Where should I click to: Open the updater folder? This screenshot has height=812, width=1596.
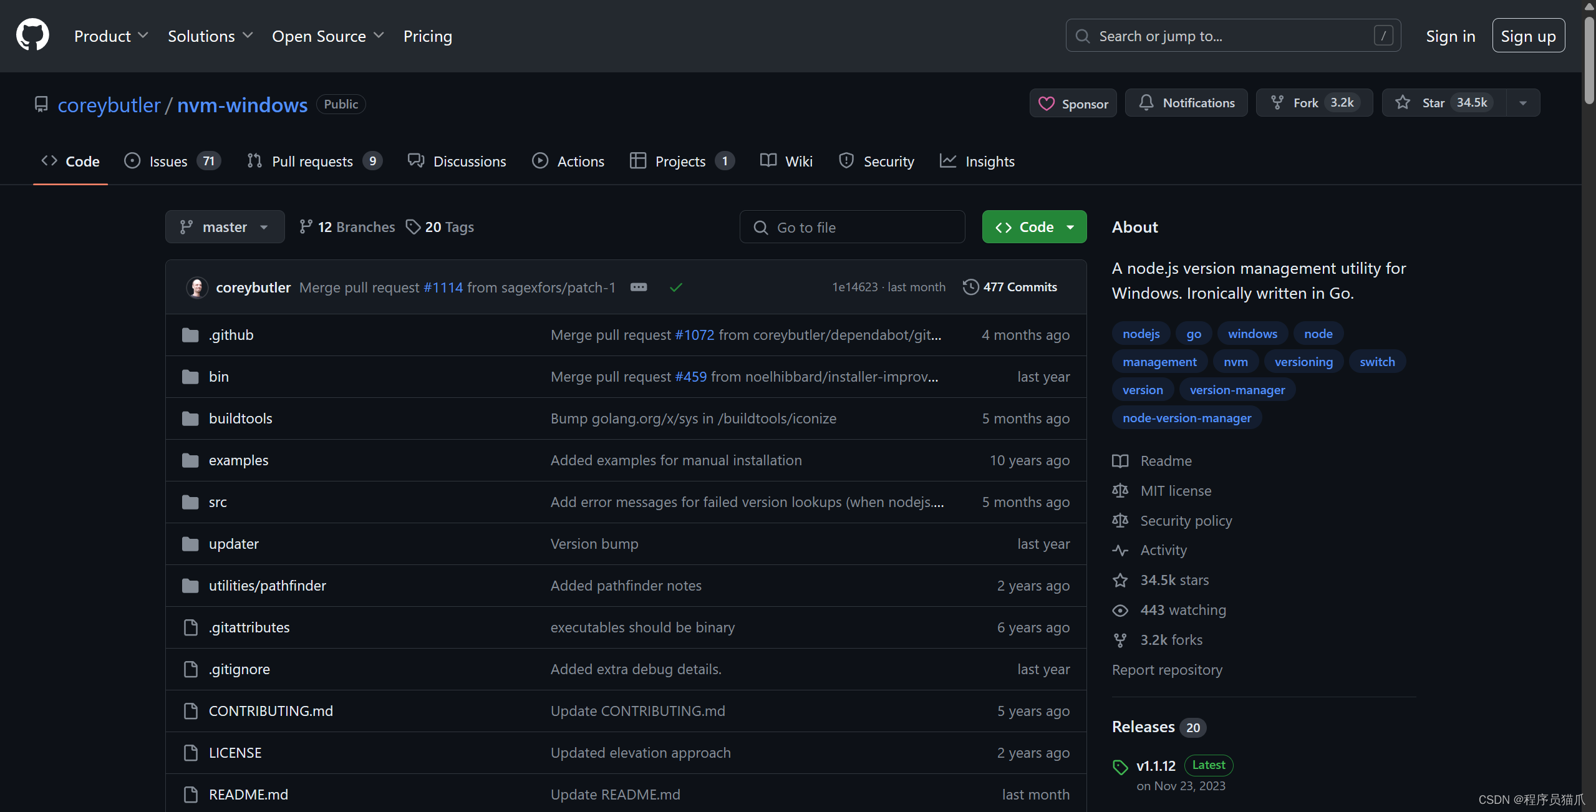pos(234,544)
